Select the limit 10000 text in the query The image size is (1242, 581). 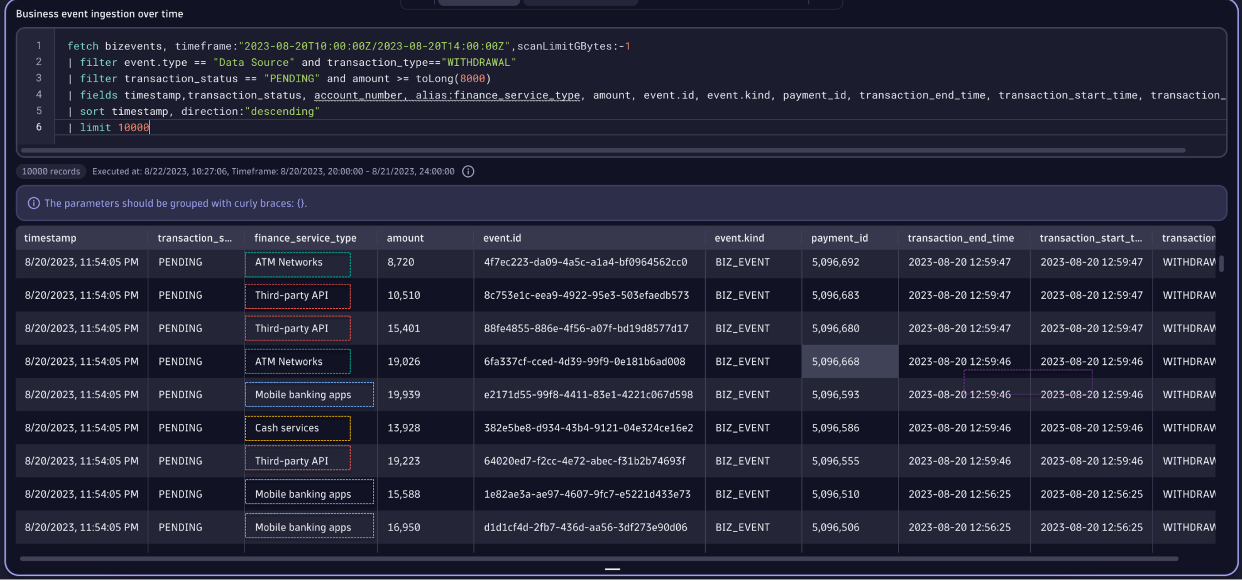[x=114, y=127]
